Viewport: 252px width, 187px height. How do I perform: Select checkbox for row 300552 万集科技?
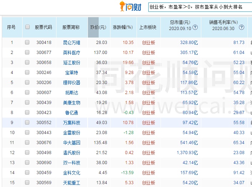coord(28,123)
